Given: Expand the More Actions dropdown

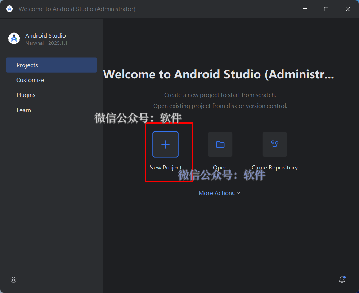Looking at the screenshot, I should (219, 193).
